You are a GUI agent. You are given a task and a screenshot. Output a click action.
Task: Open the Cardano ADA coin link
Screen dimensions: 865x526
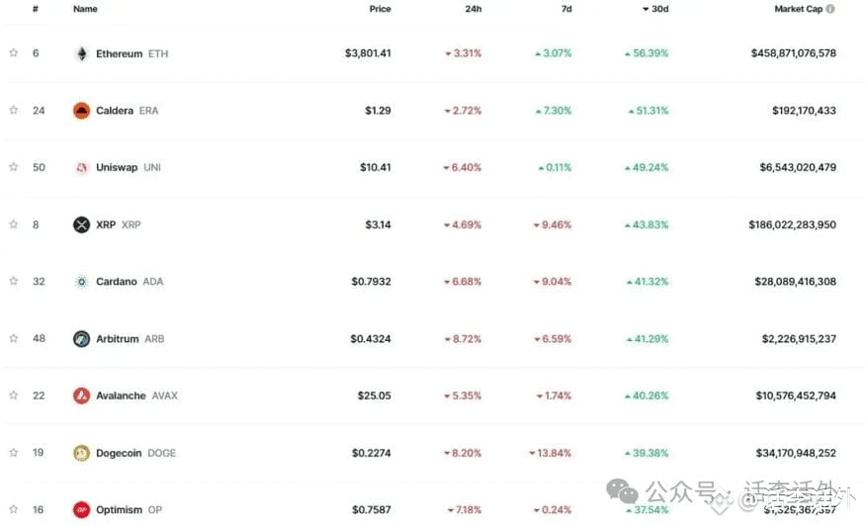(x=130, y=282)
